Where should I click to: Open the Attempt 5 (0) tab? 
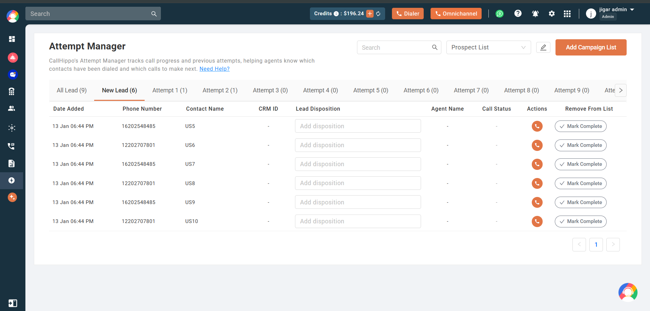371,90
